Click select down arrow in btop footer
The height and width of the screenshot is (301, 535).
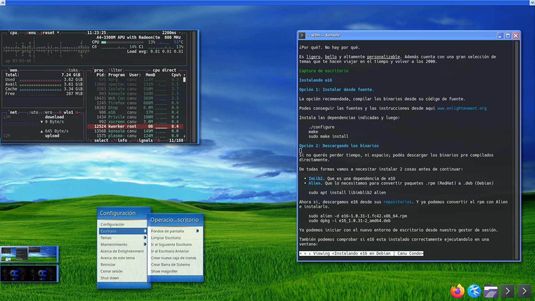[x=112, y=140]
